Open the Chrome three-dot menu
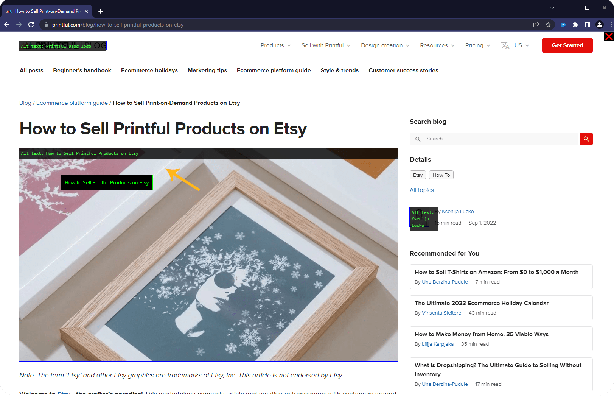Image resolution: width=614 pixels, height=396 pixels. (611, 25)
